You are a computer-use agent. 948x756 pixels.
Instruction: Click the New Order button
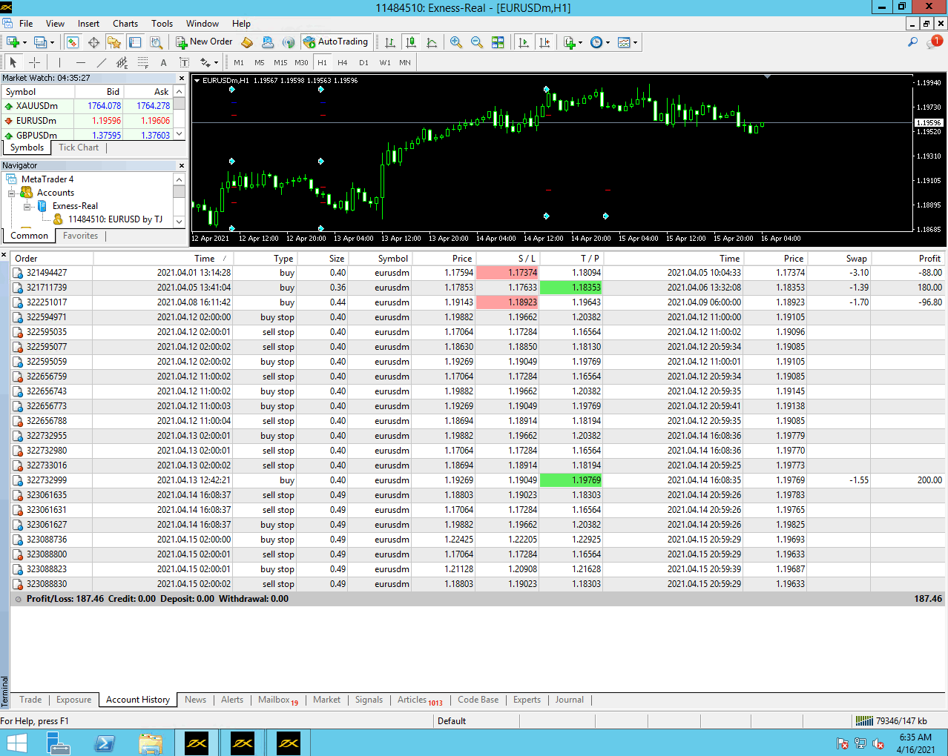point(204,42)
